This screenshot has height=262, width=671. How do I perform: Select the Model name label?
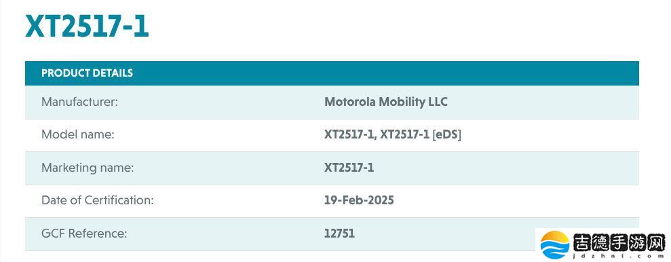pyautogui.click(x=77, y=135)
